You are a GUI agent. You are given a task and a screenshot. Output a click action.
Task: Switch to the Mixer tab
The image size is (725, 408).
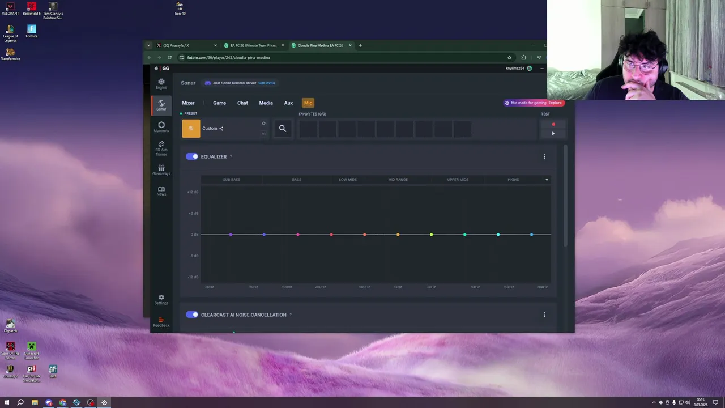(x=188, y=103)
